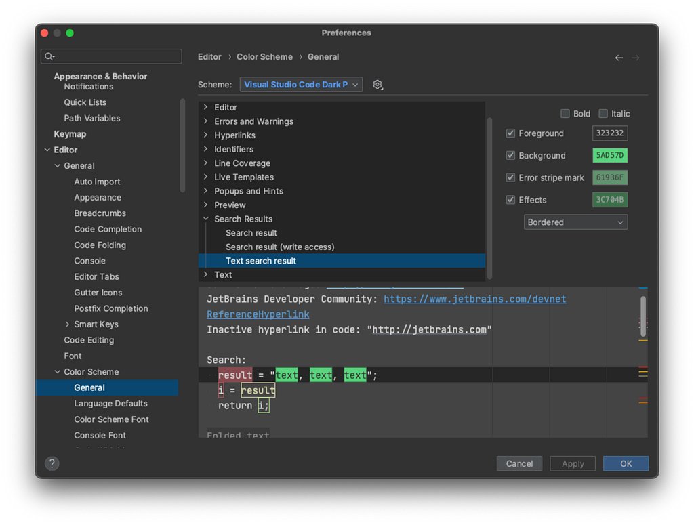Open the scheme settings gear menu

[x=377, y=85]
